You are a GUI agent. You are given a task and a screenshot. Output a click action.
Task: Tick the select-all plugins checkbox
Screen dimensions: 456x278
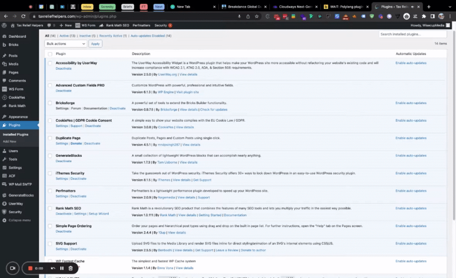(x=50, y=54)
